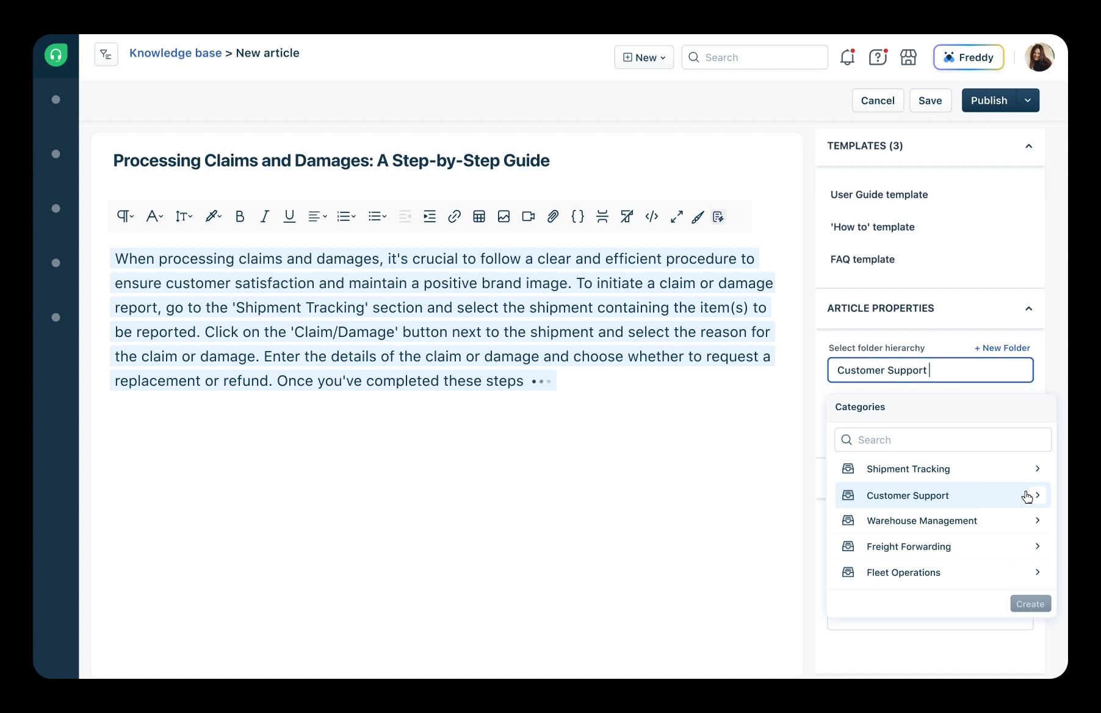Select Fleet Operations category
The image size is (1101, 713).
(943, 572)
